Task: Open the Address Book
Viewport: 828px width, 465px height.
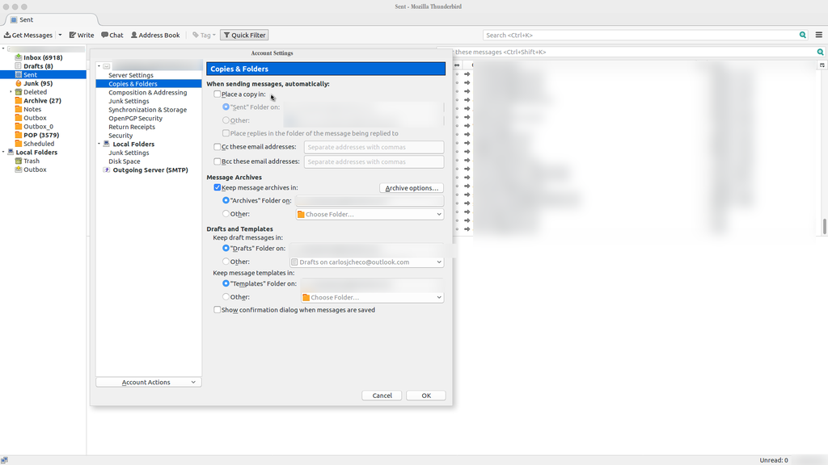Action: point(155,36)
